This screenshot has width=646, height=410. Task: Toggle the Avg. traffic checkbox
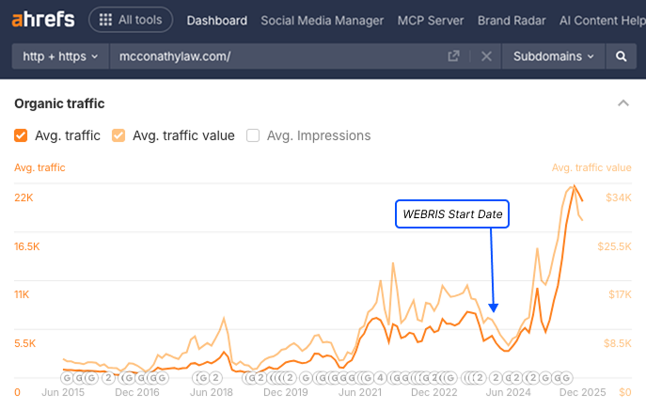tap(22, 135)
